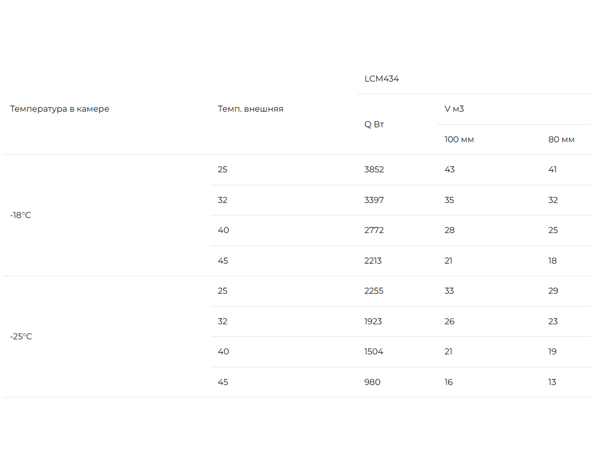Pick the 2772 power cell
591x473 pixels.
coord(374,230)
